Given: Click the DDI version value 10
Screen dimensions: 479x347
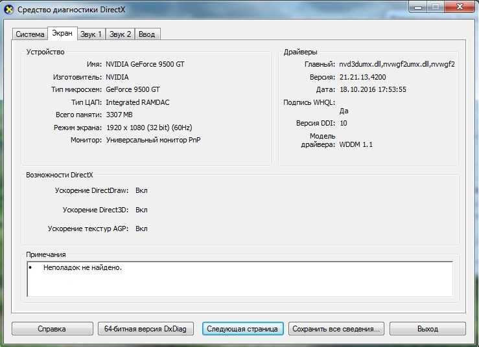Looking at the screenshot, I should pos(344,123).
